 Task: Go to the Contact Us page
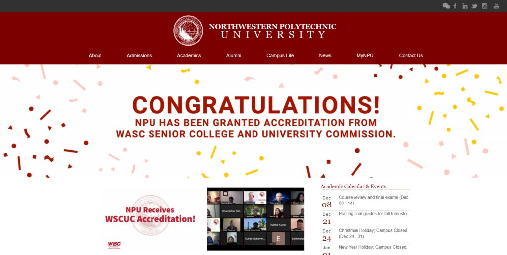(x=410, y=55)
